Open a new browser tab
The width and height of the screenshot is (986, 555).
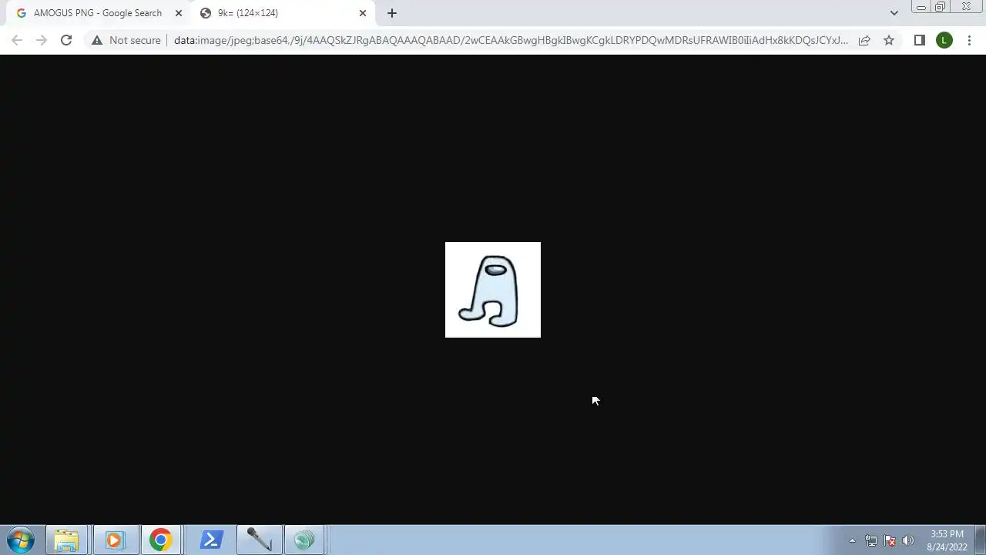click(392, 13)
